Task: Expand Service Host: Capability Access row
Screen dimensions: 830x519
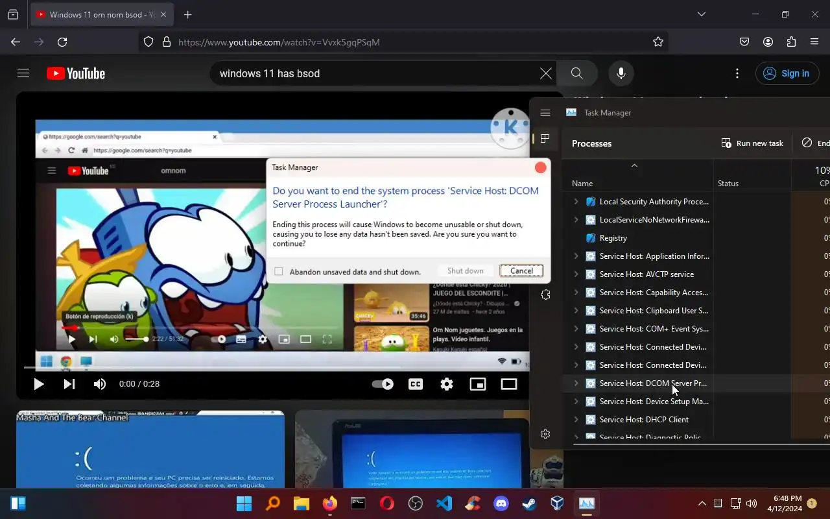Action: [x=576, y=293]
